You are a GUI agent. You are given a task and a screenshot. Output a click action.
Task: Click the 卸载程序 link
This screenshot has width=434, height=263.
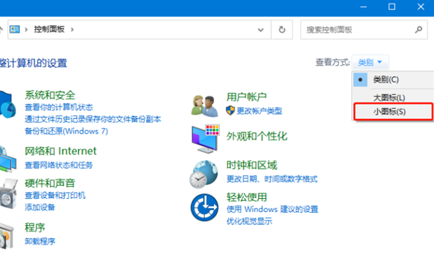tap(40, 241)
